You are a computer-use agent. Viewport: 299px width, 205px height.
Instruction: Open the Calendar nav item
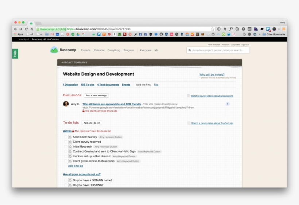tap(99, 50)
